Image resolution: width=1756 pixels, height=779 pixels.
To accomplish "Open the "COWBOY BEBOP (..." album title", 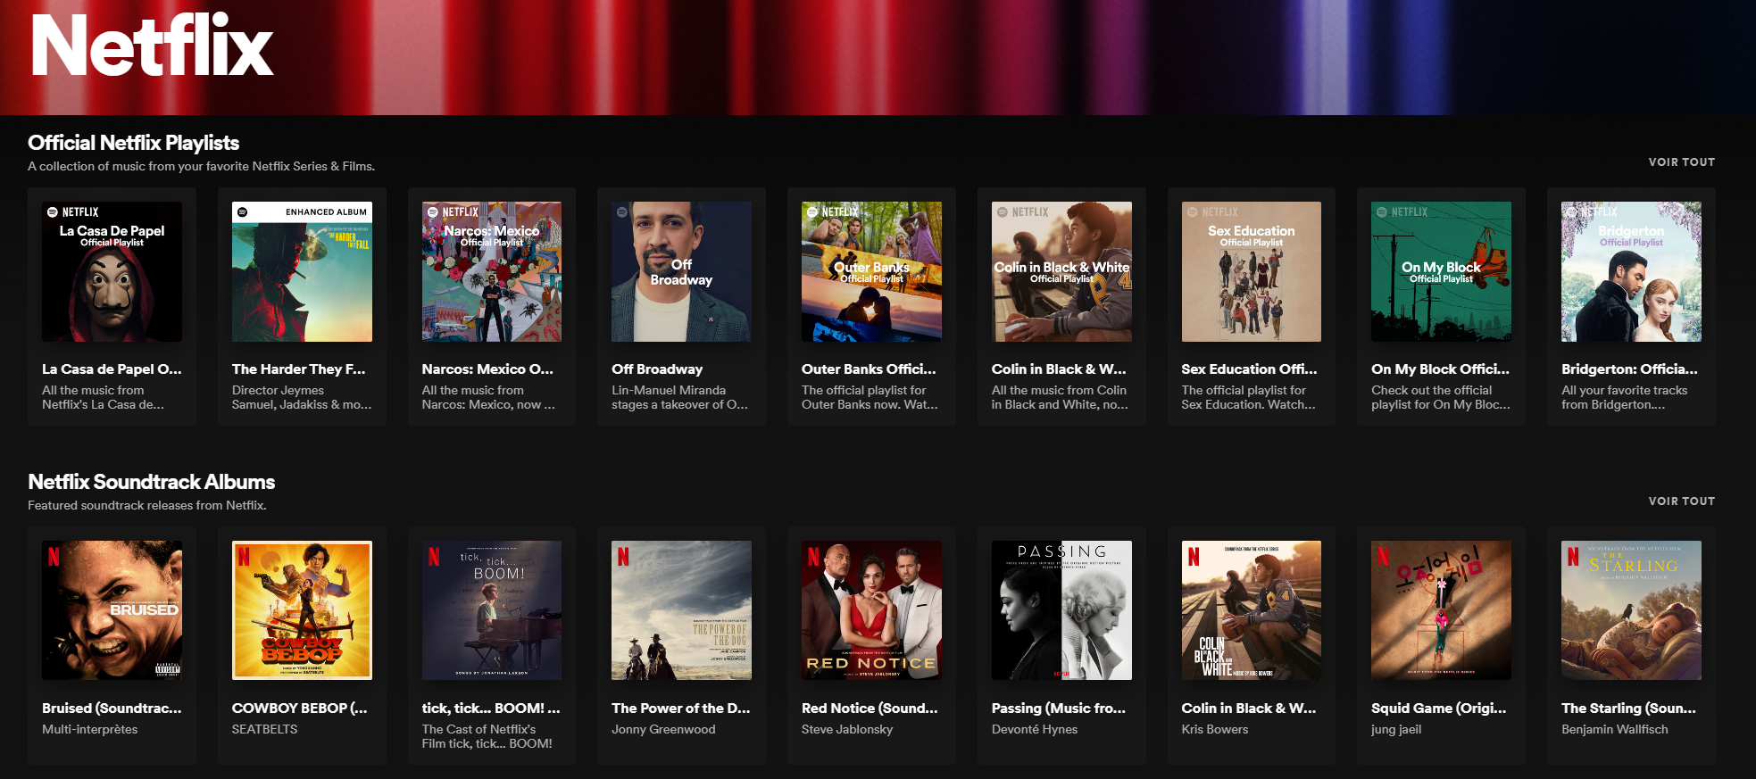I will [299, 709].
